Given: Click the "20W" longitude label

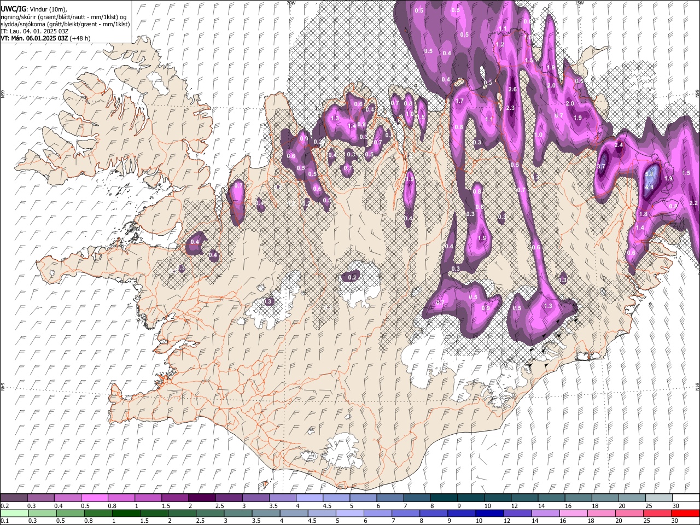Looking at the screenshot, I should pos(291,3).
